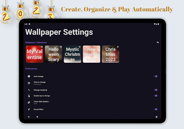184x129 pixels.
Task: Click the Cross fade duration icon
Action: pos(29,102)
